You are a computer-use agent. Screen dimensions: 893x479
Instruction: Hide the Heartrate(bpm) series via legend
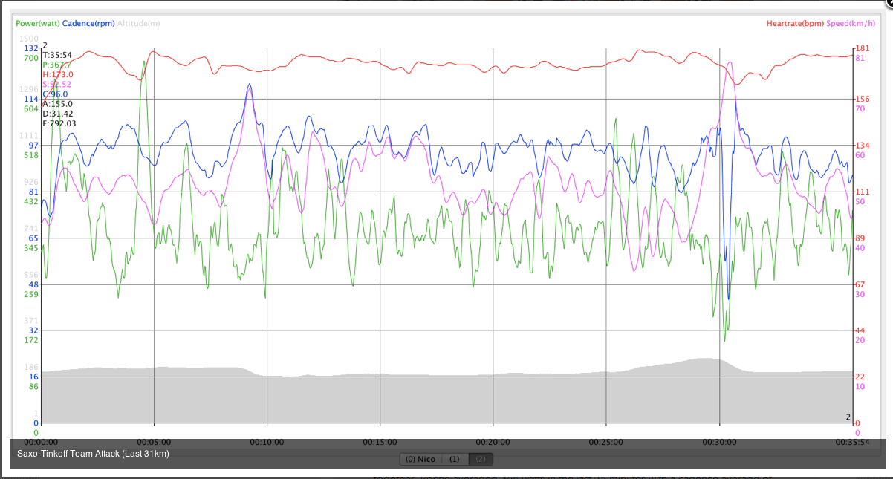pyautogui.click(x=795, y=23)
